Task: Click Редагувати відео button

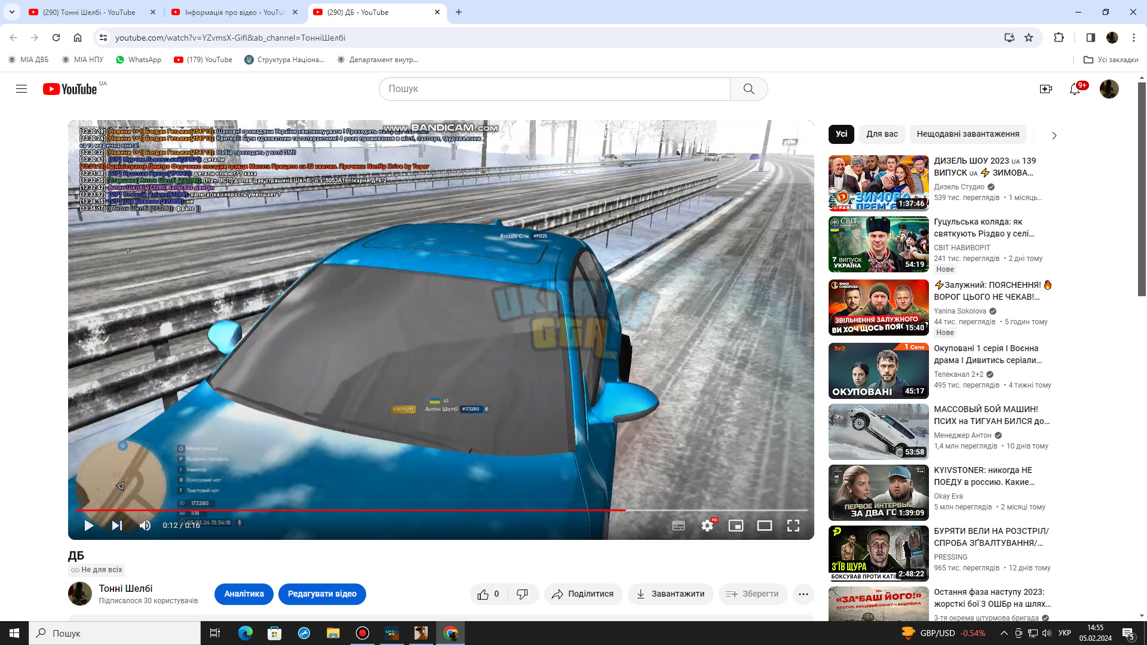Action: click(x=322, y=594)
